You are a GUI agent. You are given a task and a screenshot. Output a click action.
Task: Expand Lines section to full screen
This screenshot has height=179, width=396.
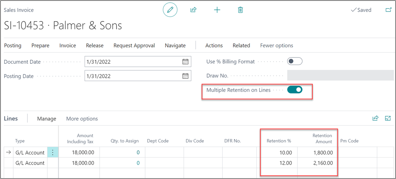388,118
